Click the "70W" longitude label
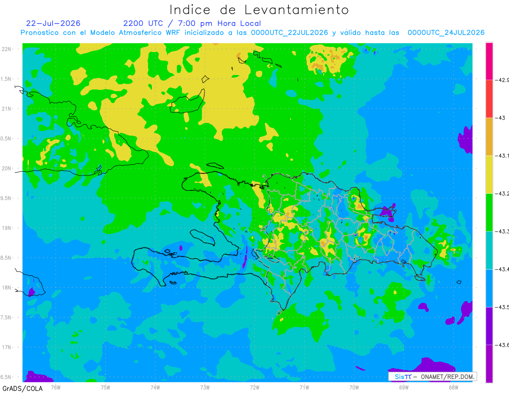509x393 pixels. click(354, 387)
